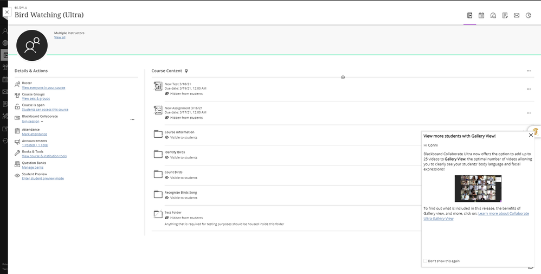Click the Bird Watching (Ultra) course title
541x274 pixels.
[x=49, y=15]
